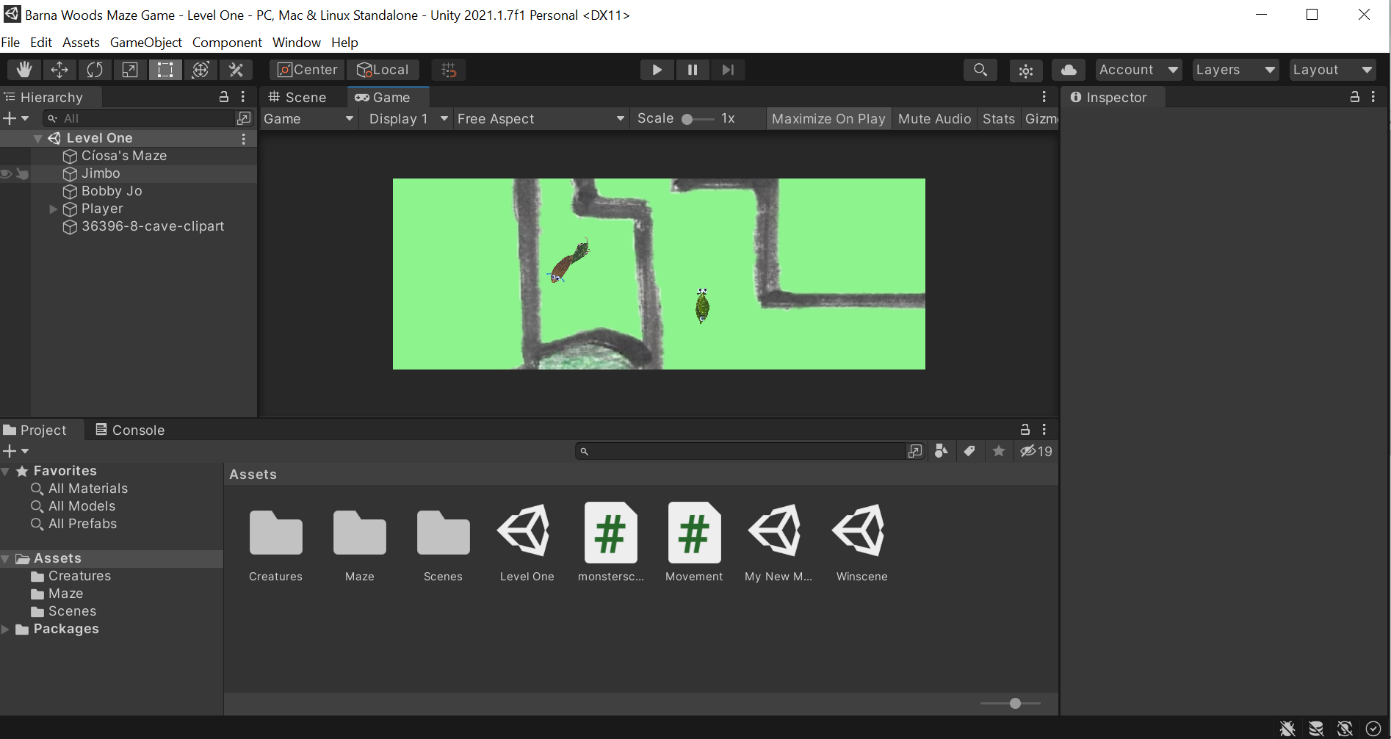Open the Layers dropdown
Viewport: 1391px width, 739px height.
pyautogui.click(x=1235, y=70)
